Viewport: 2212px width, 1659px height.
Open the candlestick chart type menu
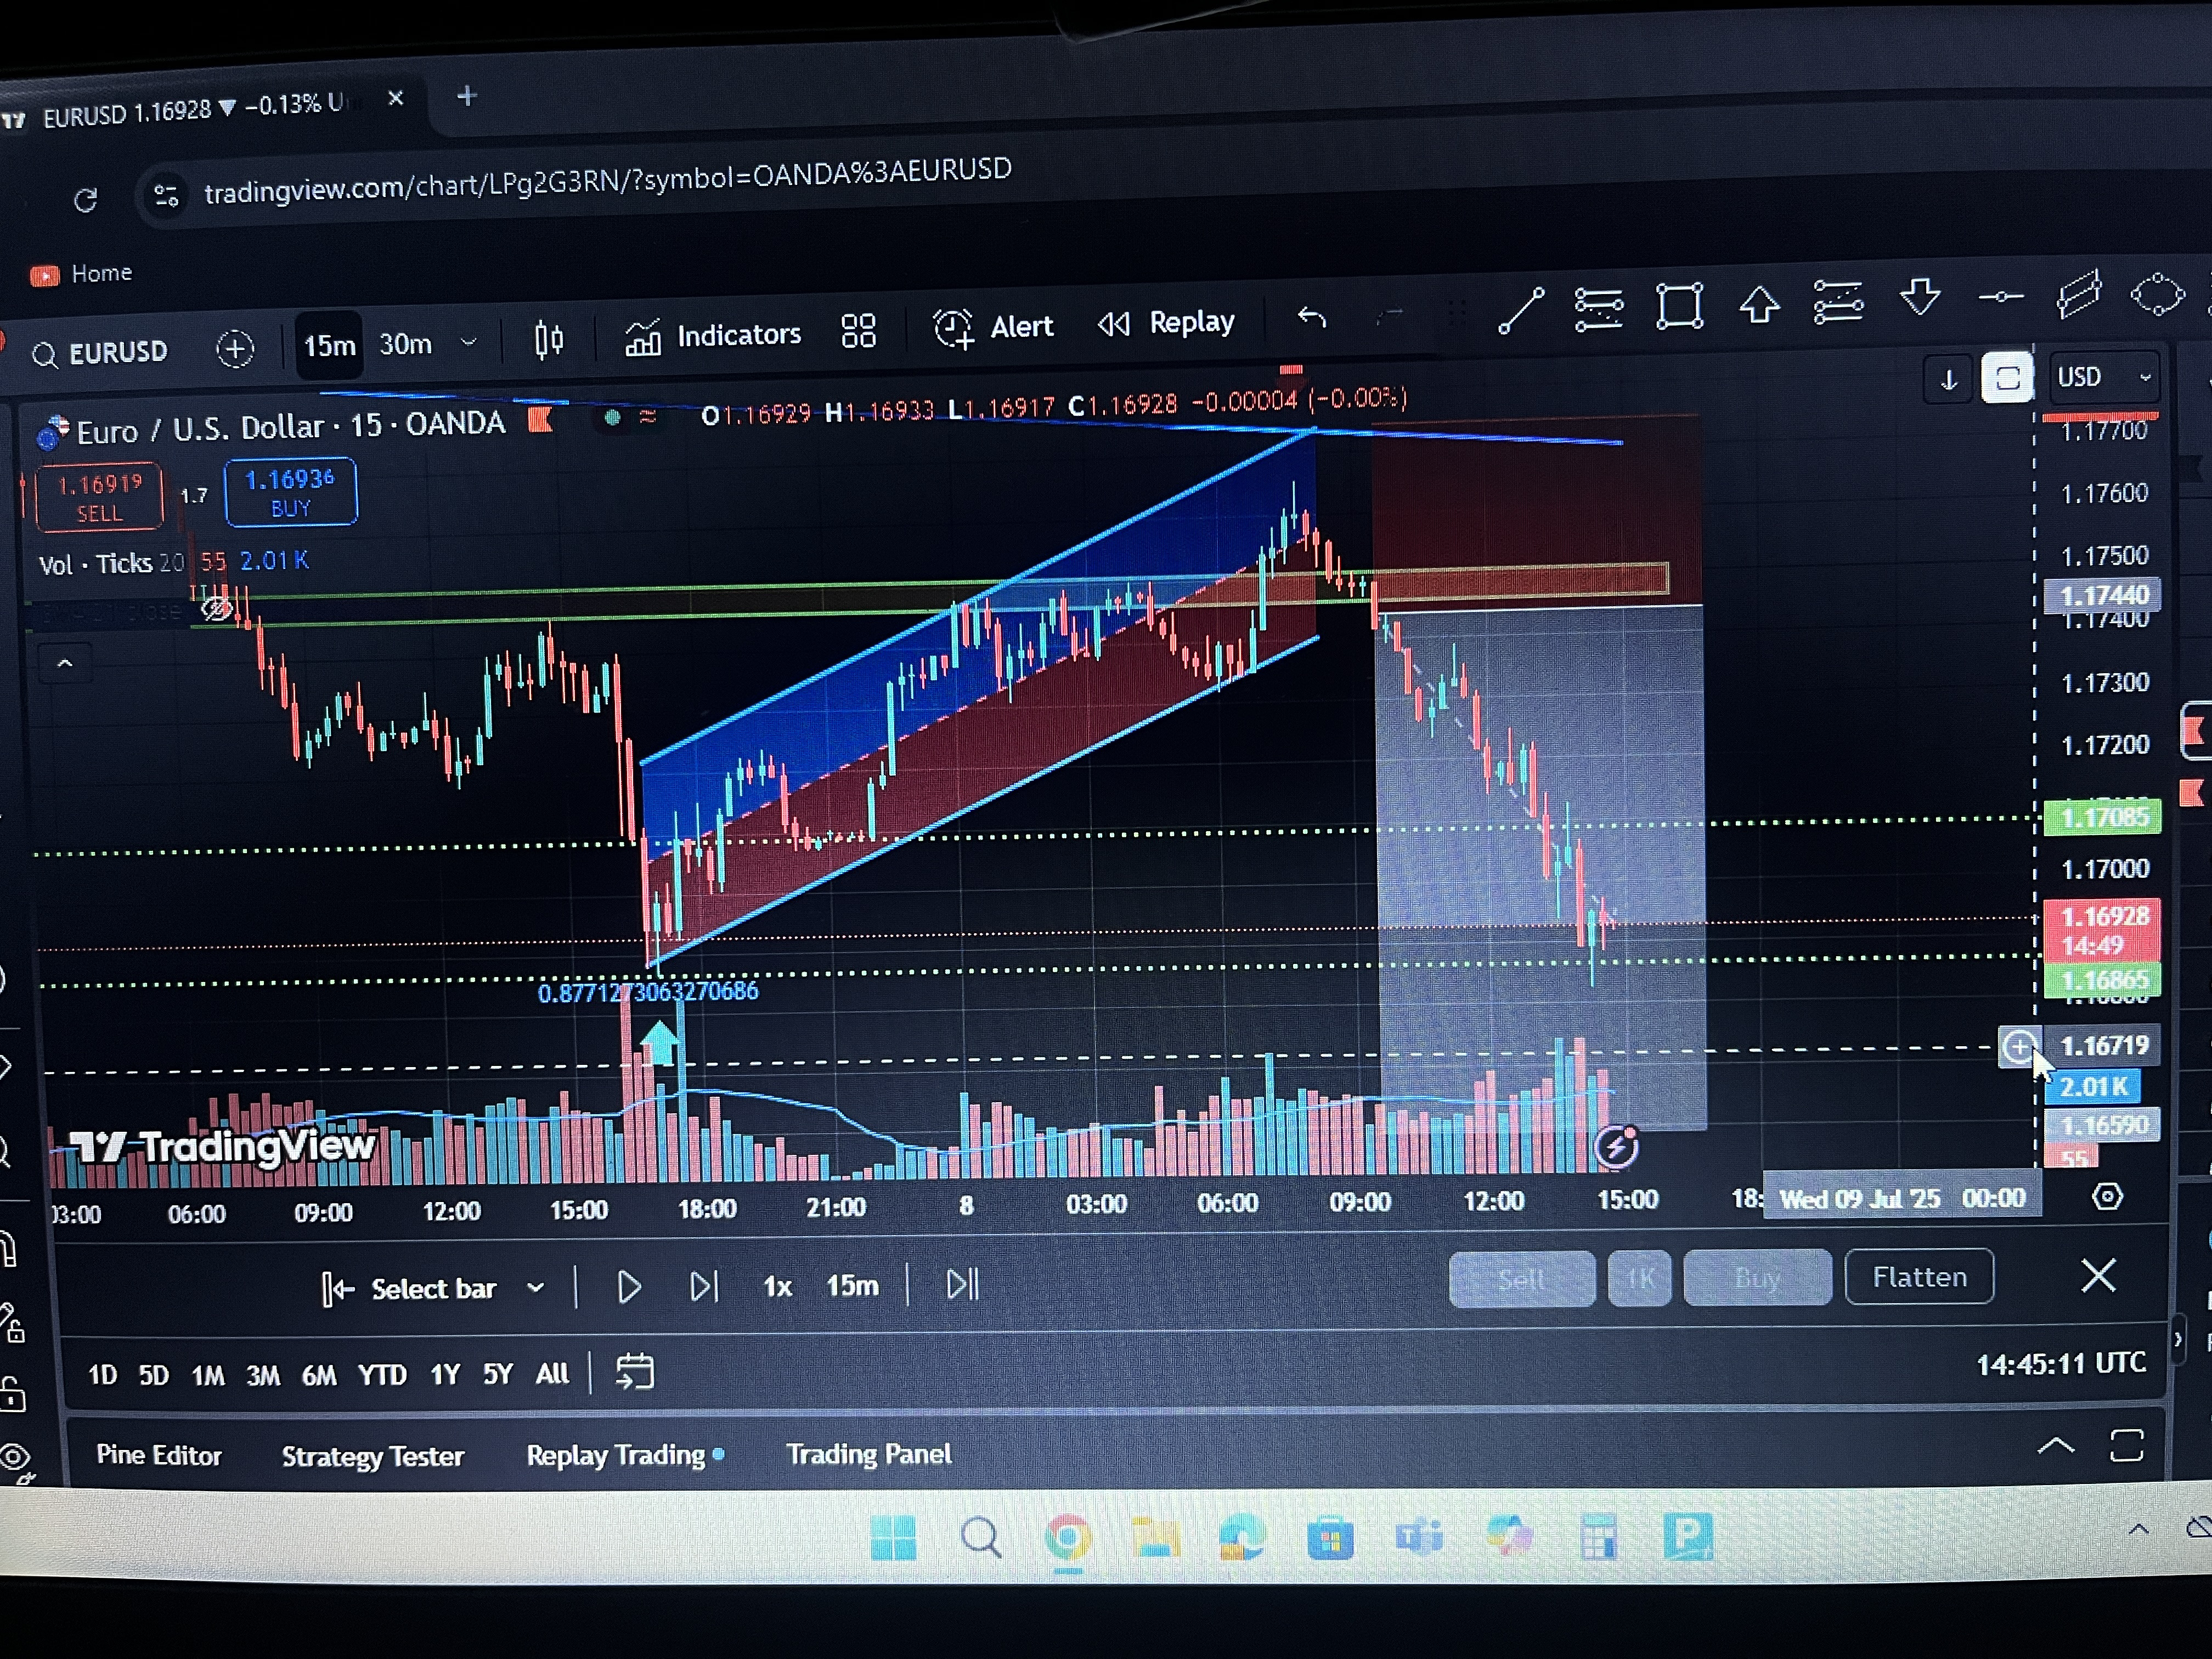tap(548, 340)
